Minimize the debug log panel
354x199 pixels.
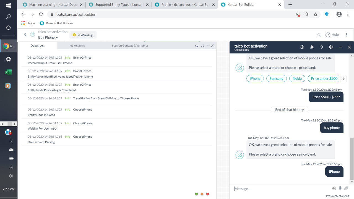[x=209, y=46]
